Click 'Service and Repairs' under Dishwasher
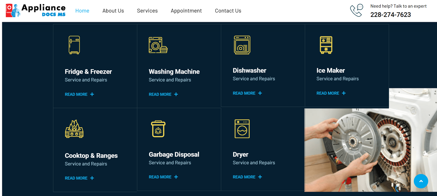This screenshot has height=196, width=437. [x=254, y=79]
